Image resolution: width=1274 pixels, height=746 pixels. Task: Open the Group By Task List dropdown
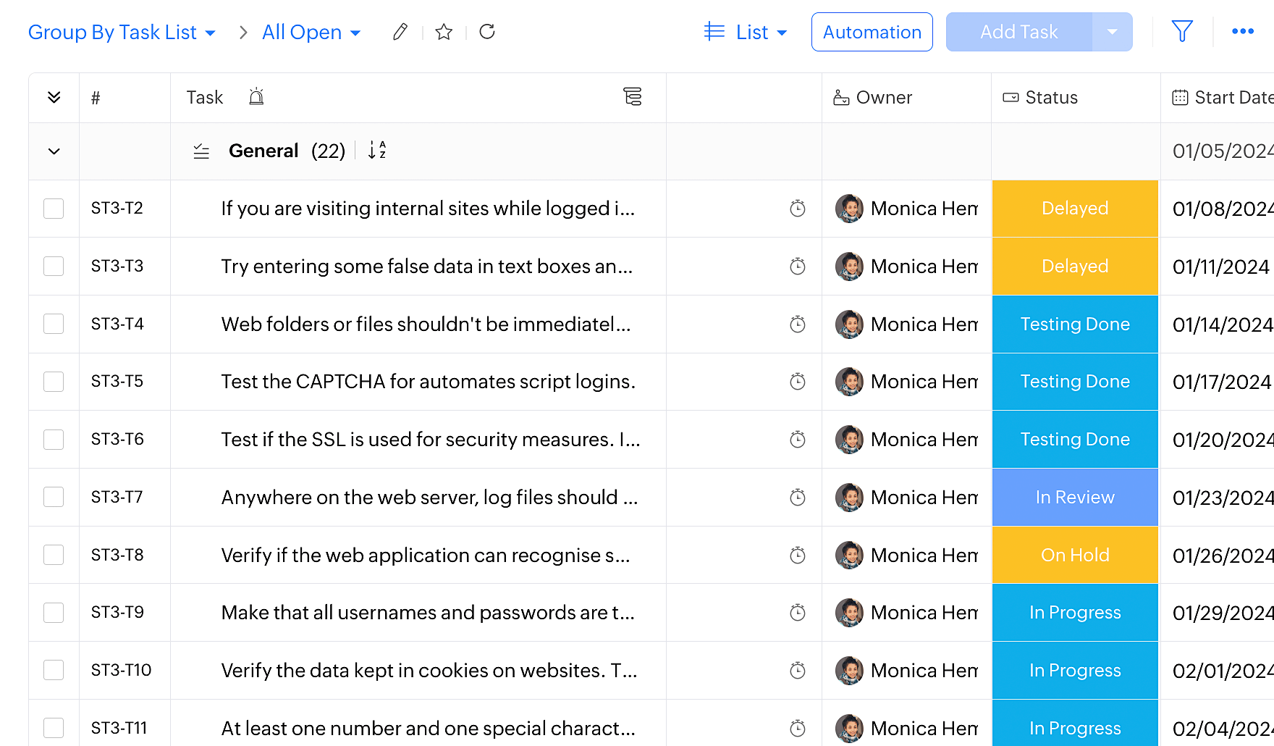(x=122, y=33)
